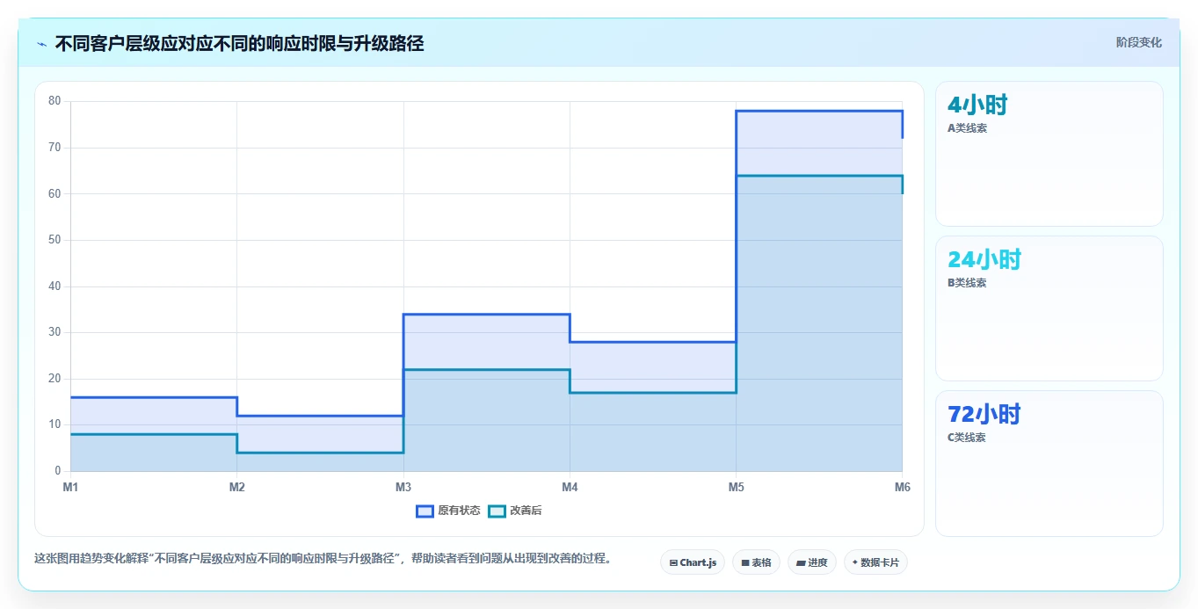
Task: Click the M5 axis label
Action: point(736,487)
